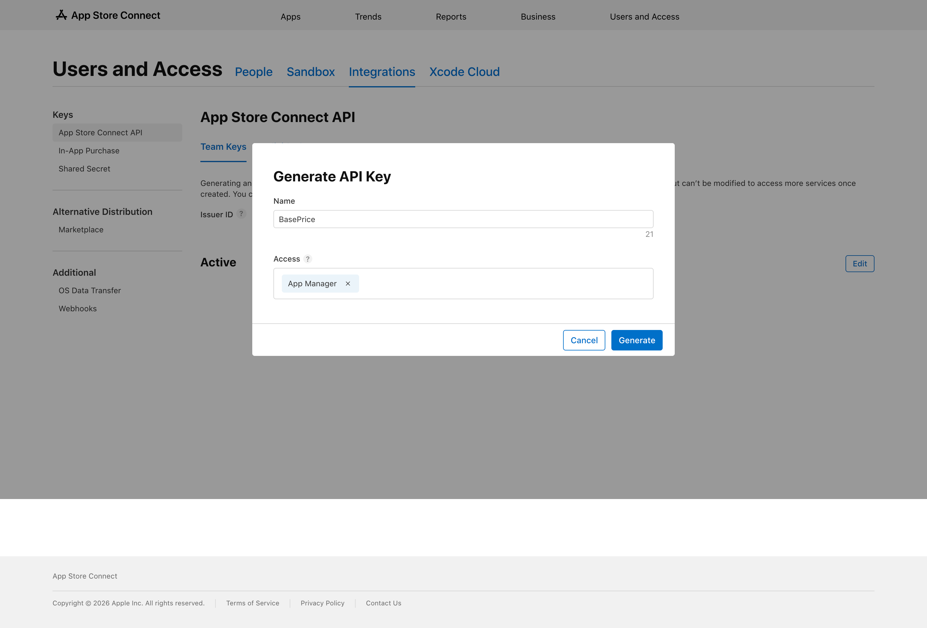Viewport: 927px width, 628px height.
Task: Select the Integrations tab
Action: [382, 72]
